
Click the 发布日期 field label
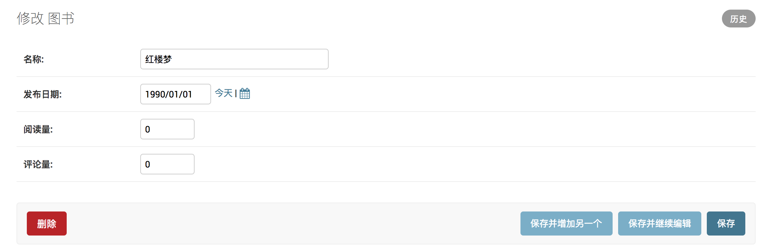click(x=42, y=94)
